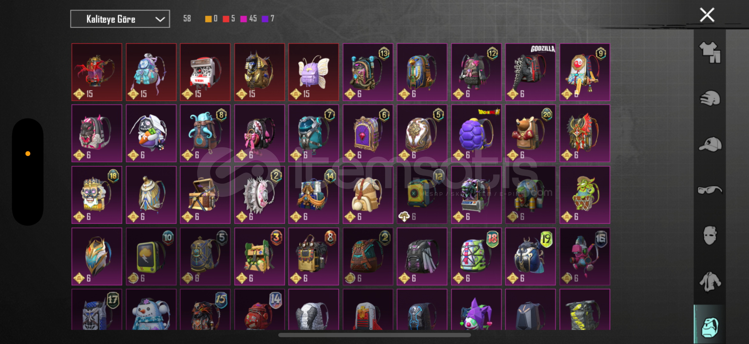Open the face mask category icon
The height and width of the screenshot is (344, 749).
tap(710, 236)
